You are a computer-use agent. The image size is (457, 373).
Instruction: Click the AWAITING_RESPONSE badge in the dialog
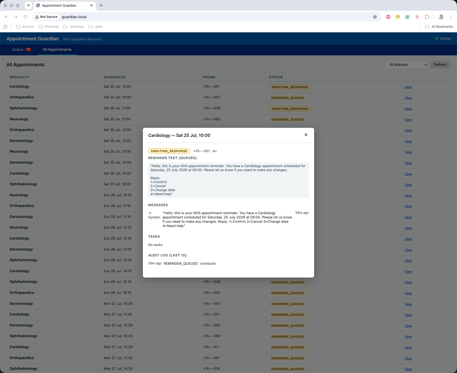(x=169, y=151)
